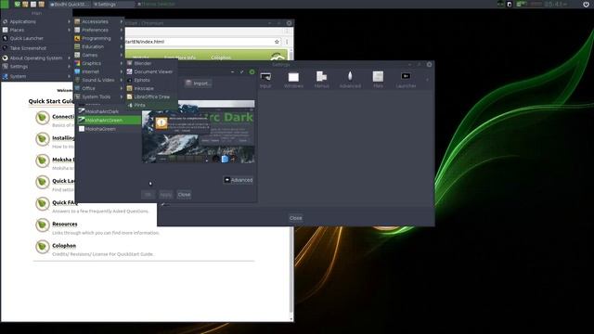
Task: Click Close in the Theme Selector dialog
Action: [x=184, y=195]
